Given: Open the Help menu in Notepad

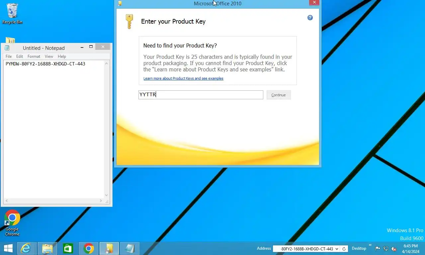Looking at the screenshot, I should coord(62,56).
